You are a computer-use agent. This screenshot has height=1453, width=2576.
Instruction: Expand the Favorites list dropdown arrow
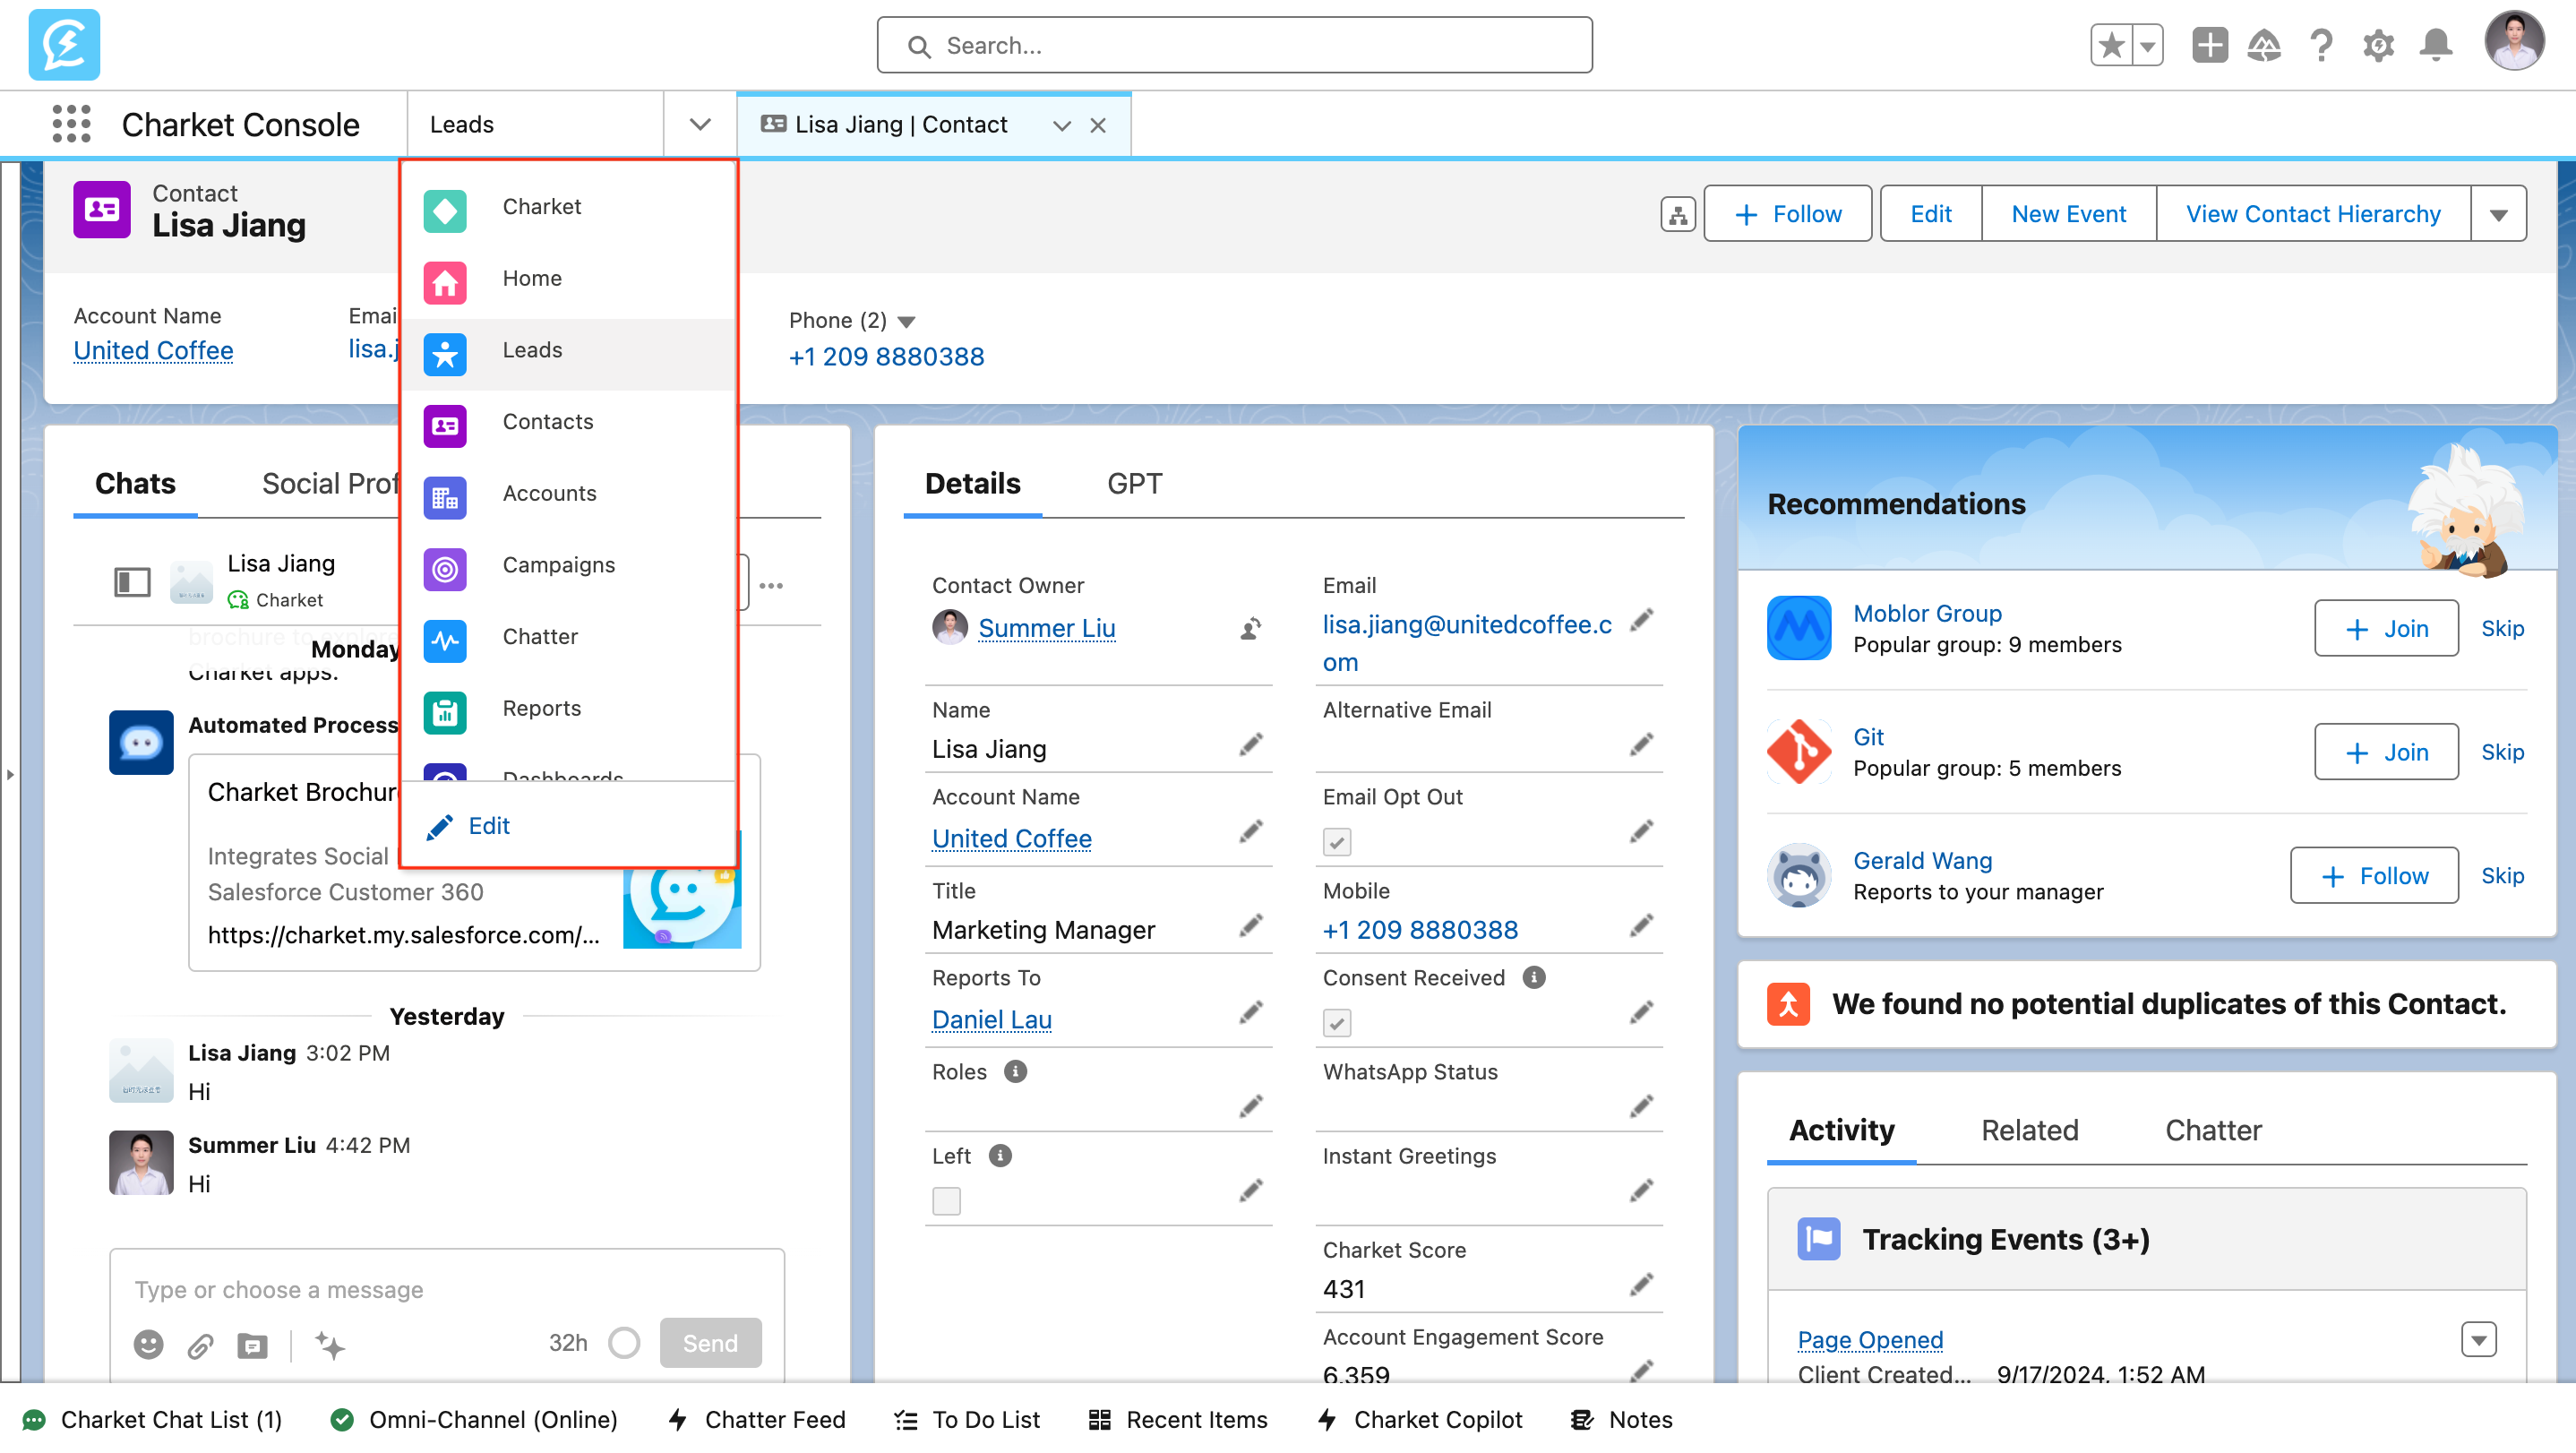[2147, 45]
